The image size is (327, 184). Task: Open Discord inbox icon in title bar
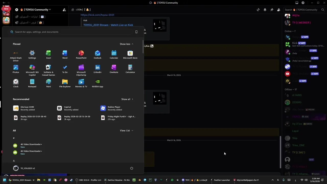point(297,3)
